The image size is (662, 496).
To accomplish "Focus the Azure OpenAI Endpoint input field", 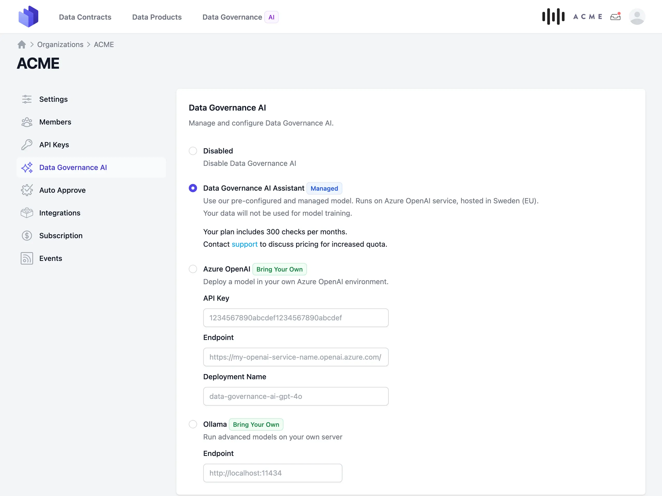I will click(296, 357).
